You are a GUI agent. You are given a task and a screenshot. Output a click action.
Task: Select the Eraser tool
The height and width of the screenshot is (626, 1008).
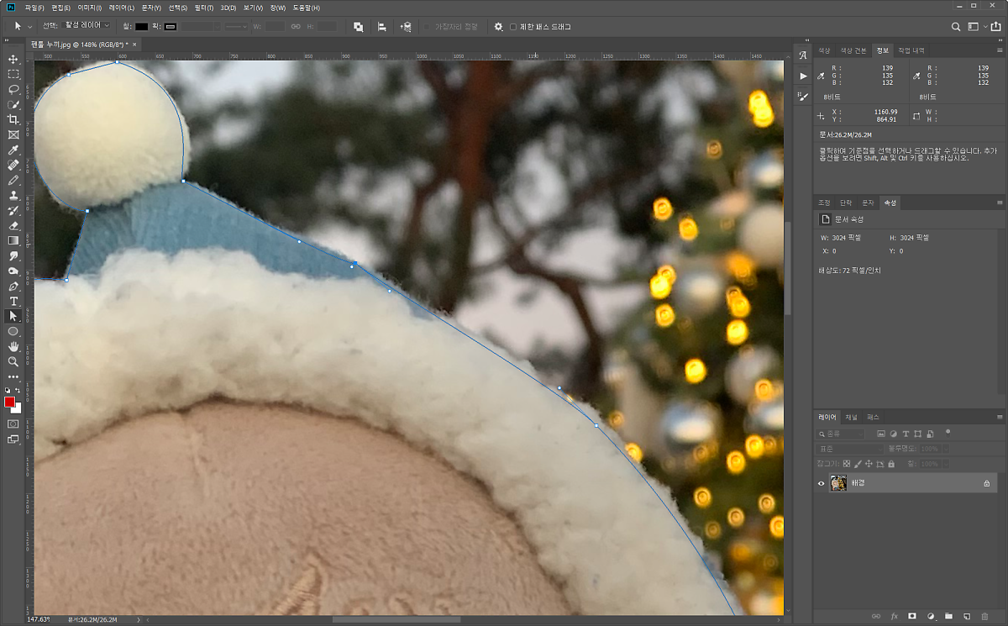(x=13, y=225)
